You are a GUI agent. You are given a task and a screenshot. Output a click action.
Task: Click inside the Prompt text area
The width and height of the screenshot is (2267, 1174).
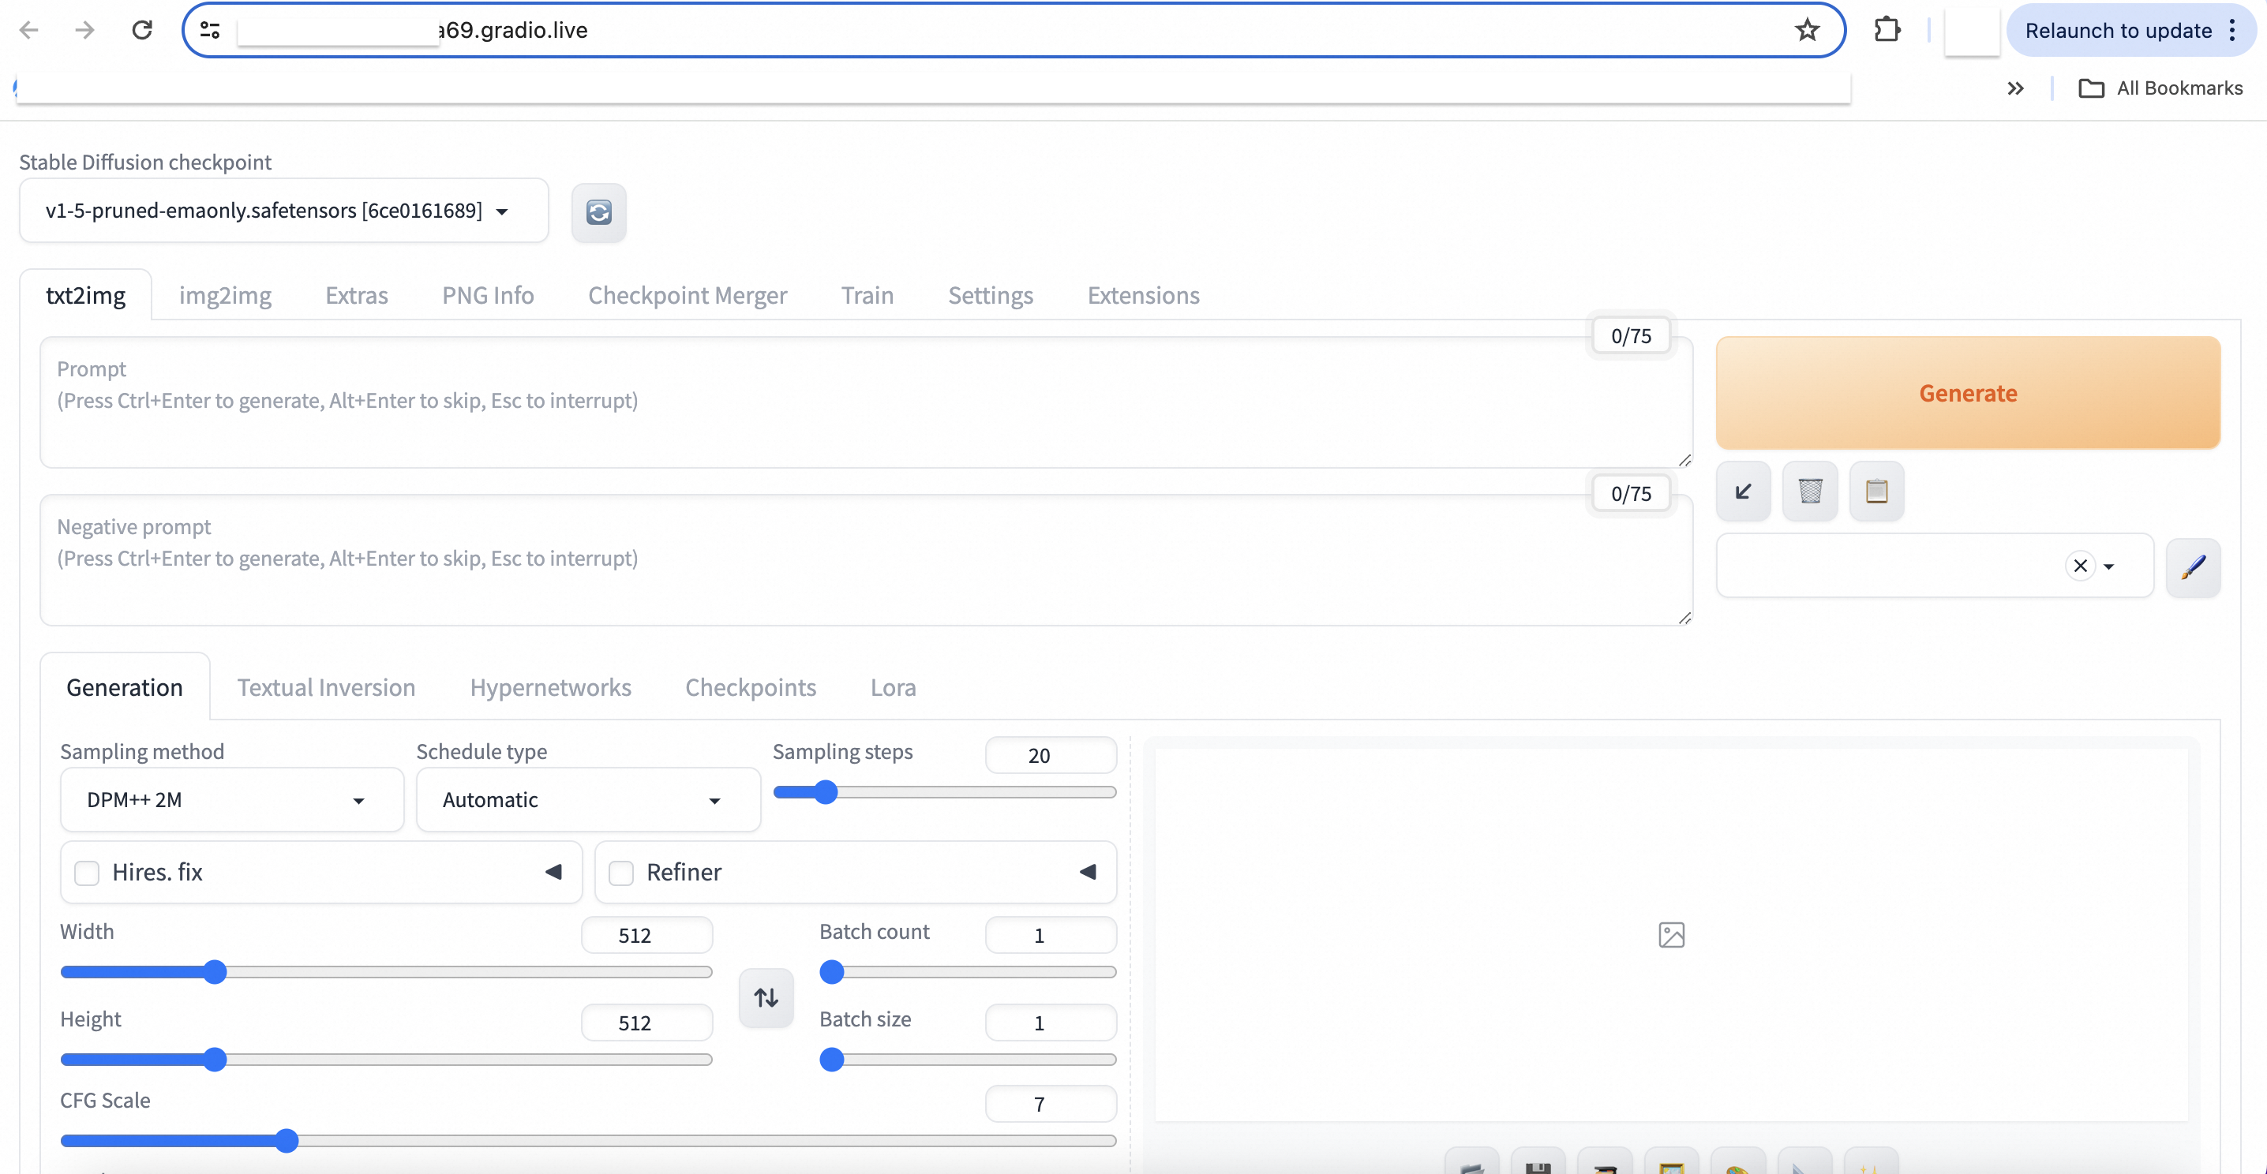tap(866, 402)
